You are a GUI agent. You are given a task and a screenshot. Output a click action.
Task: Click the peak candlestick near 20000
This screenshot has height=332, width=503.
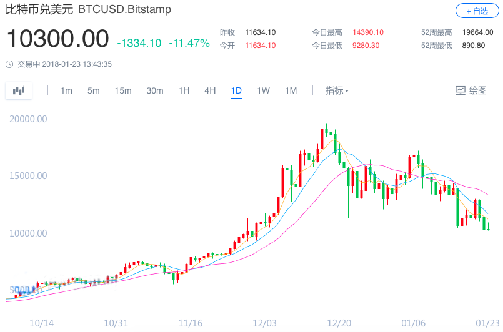(326, 130)
